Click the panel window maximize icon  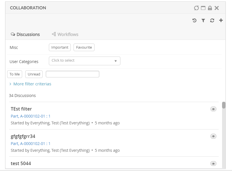pyautogui.click(x=203, y=8)
